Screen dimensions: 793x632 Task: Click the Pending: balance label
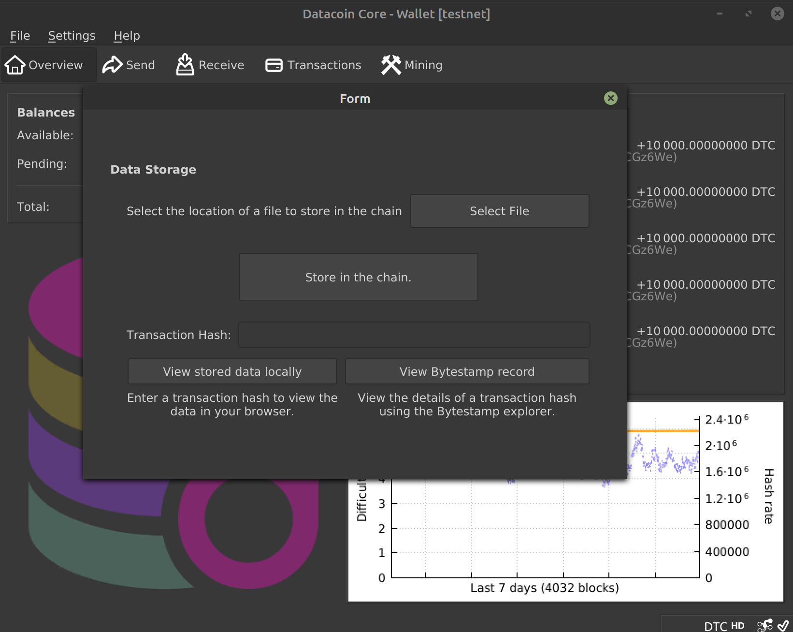tap(42, 164)
